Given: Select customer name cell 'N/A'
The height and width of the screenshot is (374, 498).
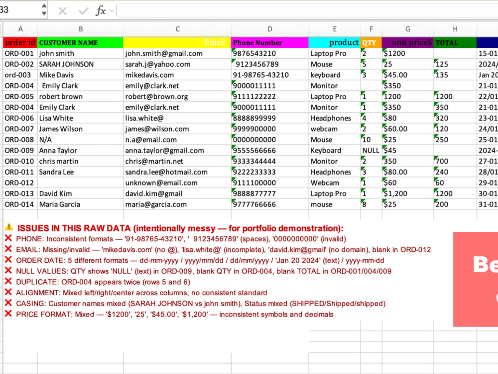Looking at the screenshot, I should pos(80,140).
